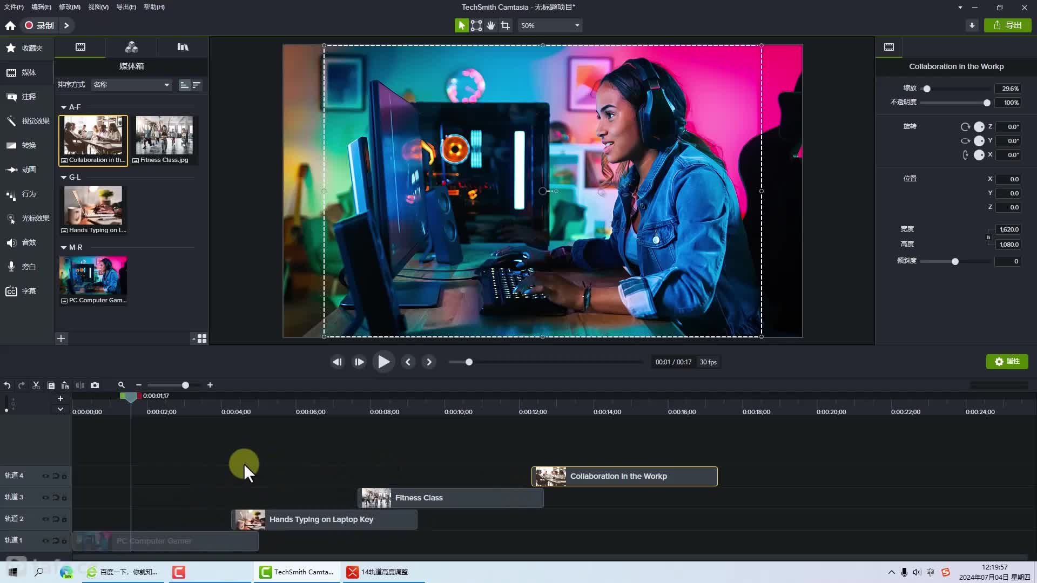Viewport: 1037px width, 583px height.
Task: Collapse the A-F media group
Action: click(x=64, y=107)
